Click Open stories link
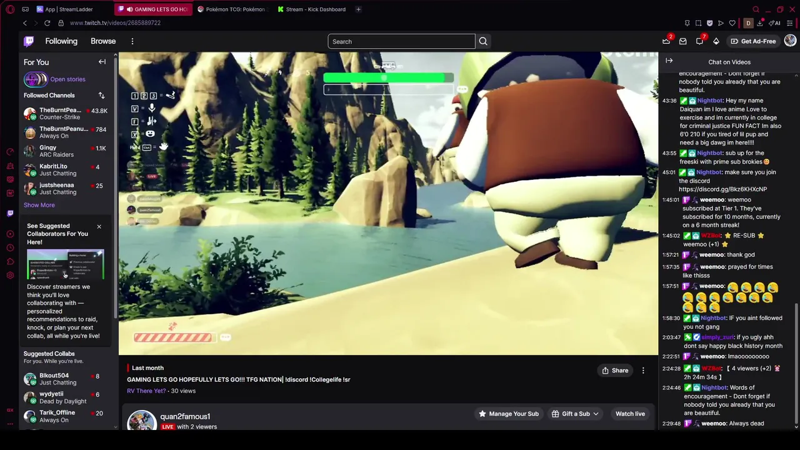The height and width of the screenshot is (450, 800). coord(67,79)
